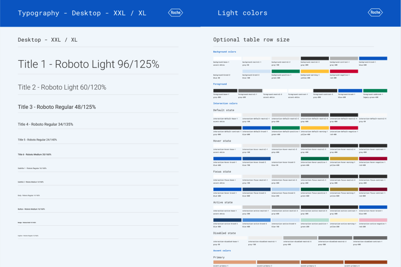This screenshot has height=267, width=401.
Task: Select the Title 5 Roboto Regular 24/140% text
Action: [x=37, y=140]
